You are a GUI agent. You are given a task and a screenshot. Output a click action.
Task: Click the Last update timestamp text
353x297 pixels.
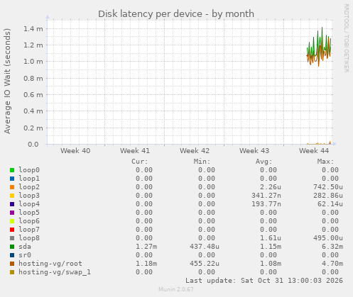[x=264, y=281]
